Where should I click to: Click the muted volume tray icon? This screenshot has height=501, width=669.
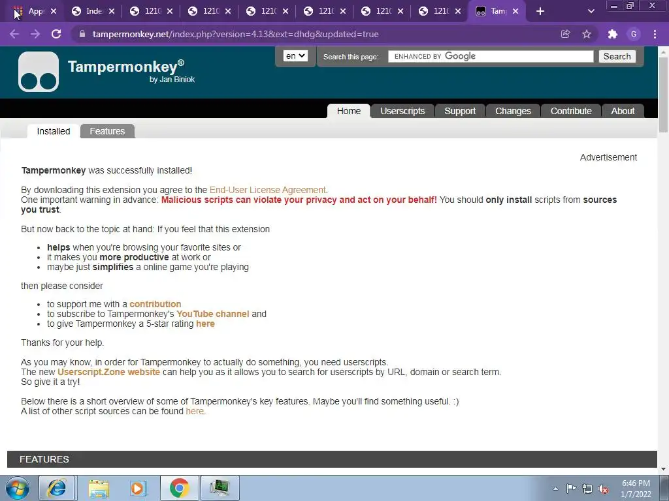point(603,489)
